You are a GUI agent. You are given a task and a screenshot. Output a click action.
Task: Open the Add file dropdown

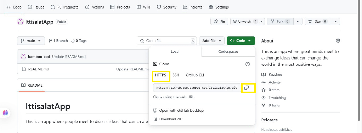(212, 41)
